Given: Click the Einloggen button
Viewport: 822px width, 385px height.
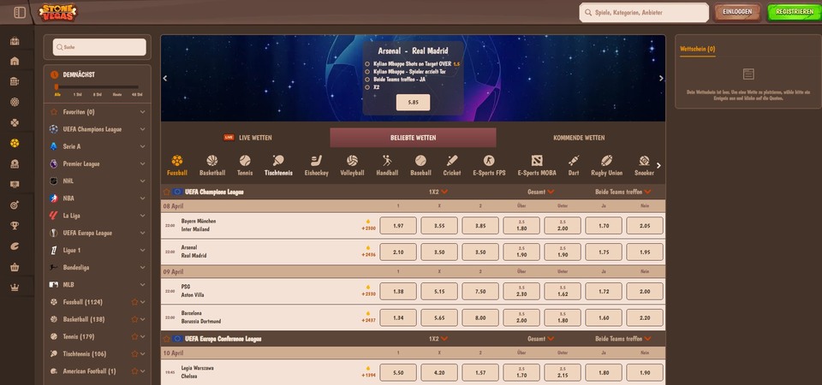Looking at the screenshot, I should (737, 12).
